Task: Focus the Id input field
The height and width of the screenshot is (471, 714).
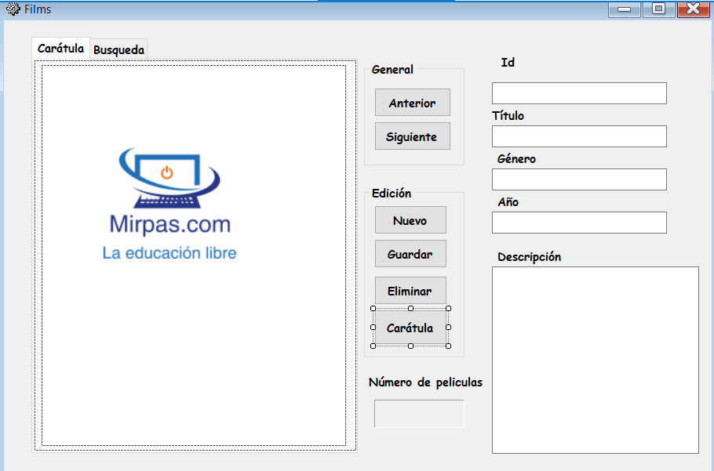Action: pos(579,93)
